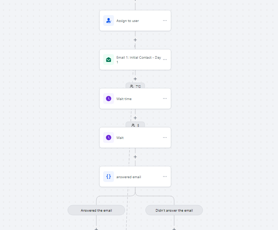Open the Assign to user options menu
The image size is (278, 230).
[165, 21]
